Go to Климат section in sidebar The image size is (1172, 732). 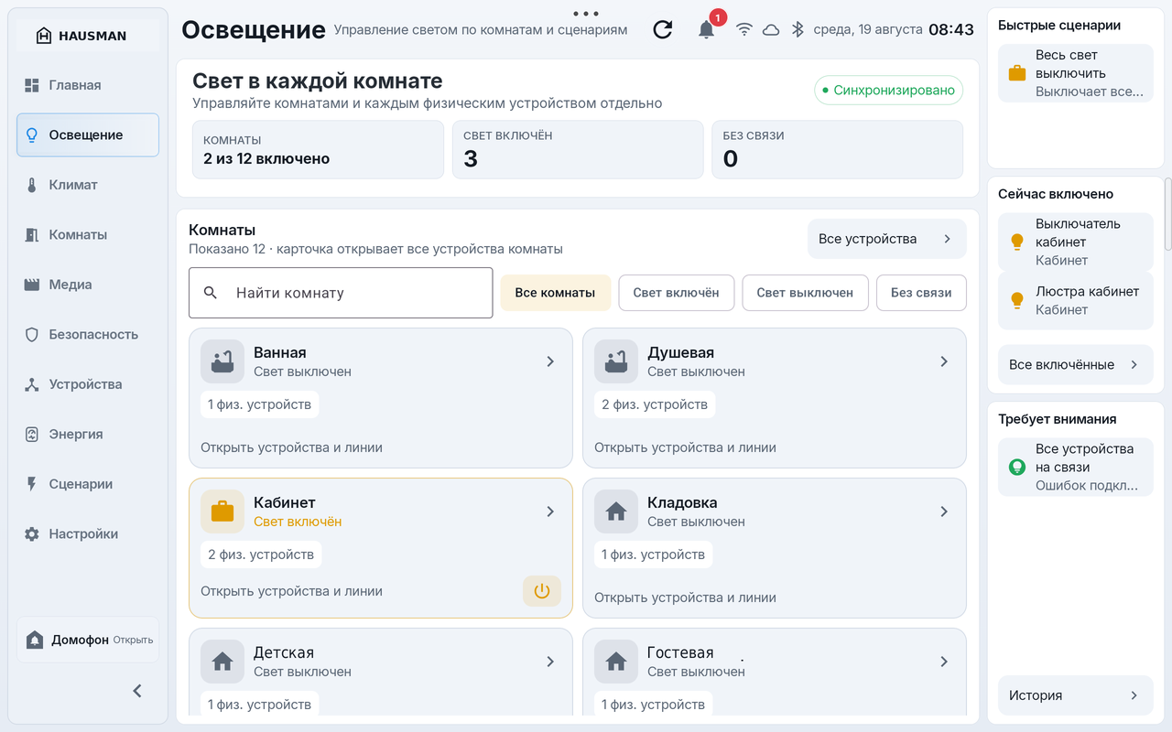(88, 185)
